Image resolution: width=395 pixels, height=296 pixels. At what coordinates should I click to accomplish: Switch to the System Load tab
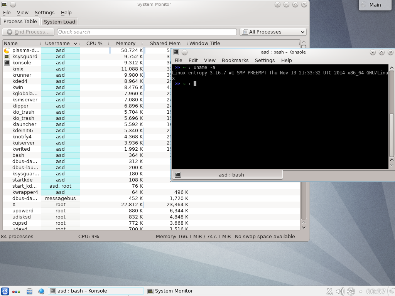coord(59,22)
